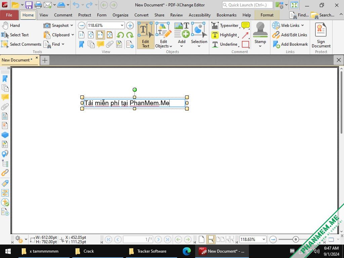
Task: Open Microsoft Edge from taskbar
Action: [187, 251]
